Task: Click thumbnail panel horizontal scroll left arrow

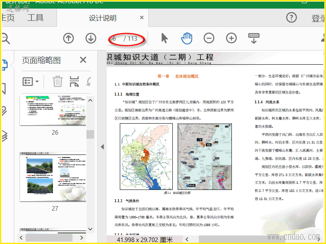Action: [21, 237]
